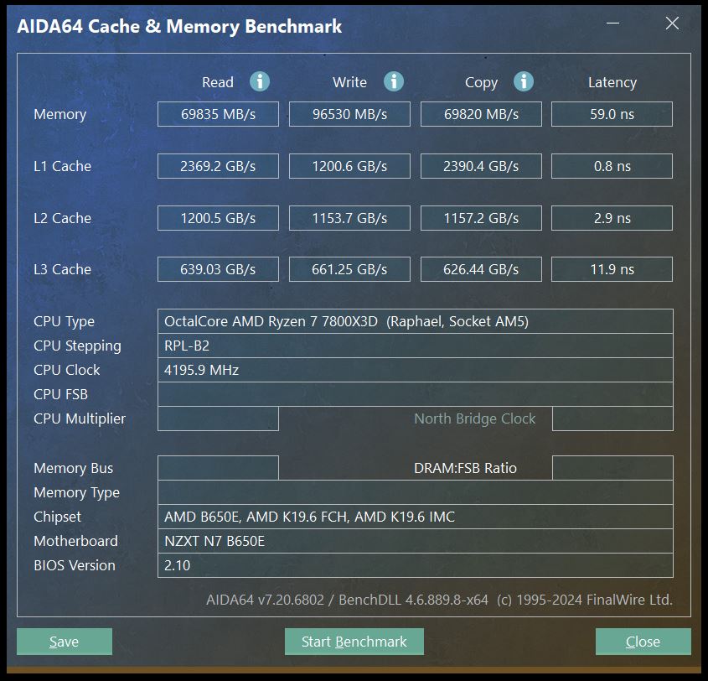Click the CPU Stepping value RPL-B2
This screenshot has height=681, width=708.
[416, 346]
